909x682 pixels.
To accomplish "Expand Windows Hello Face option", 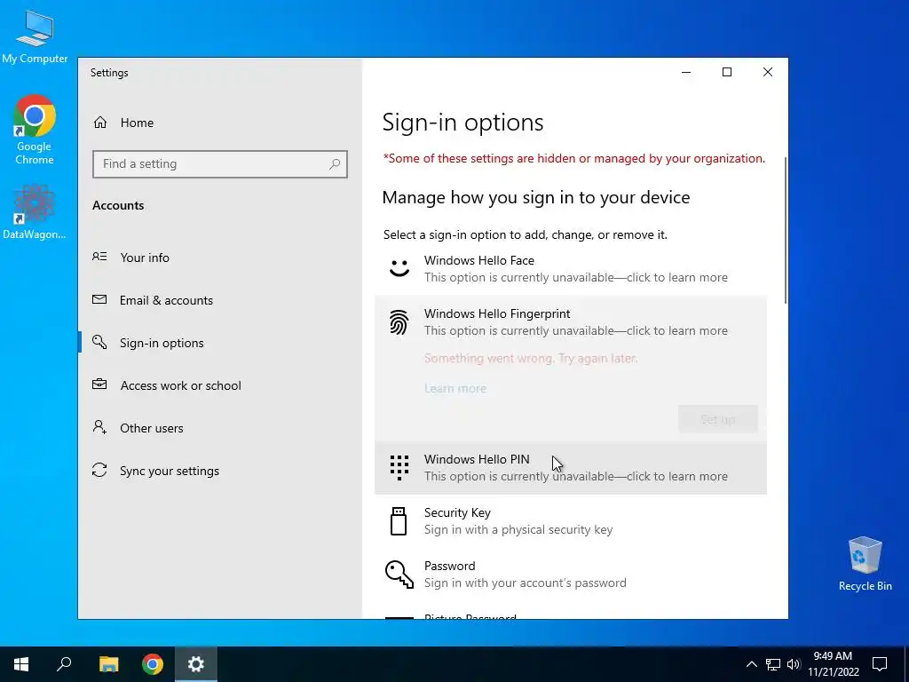I will tap(571, 269).
